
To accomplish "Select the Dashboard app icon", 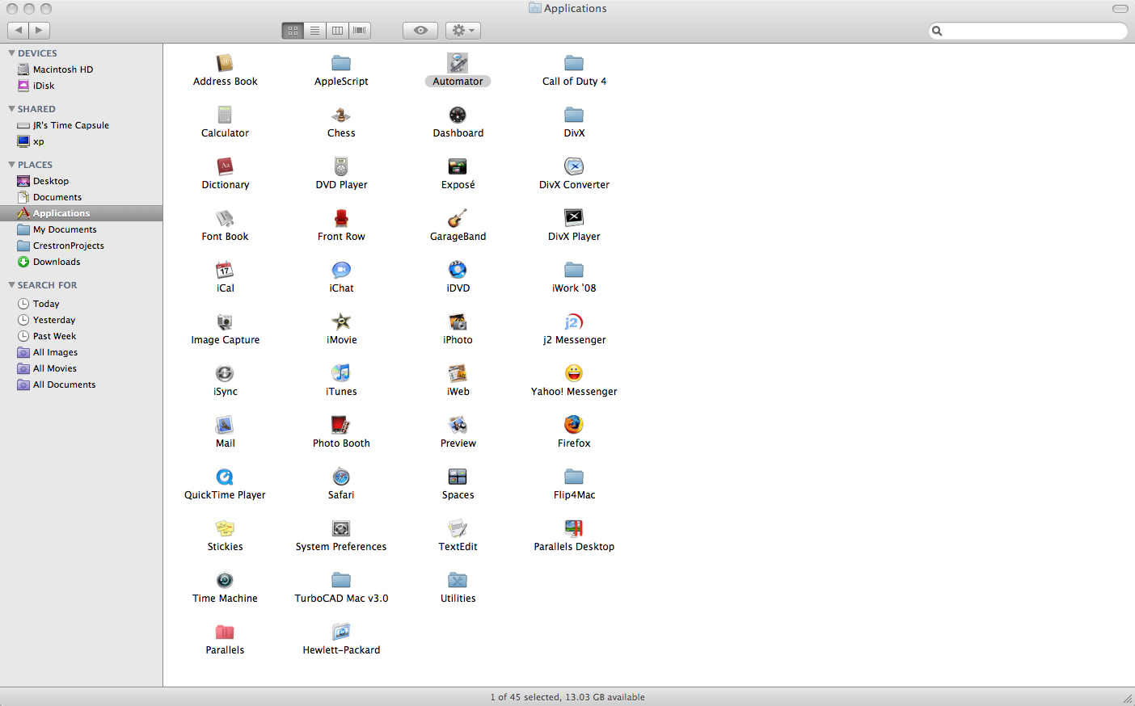I will 458,115.
